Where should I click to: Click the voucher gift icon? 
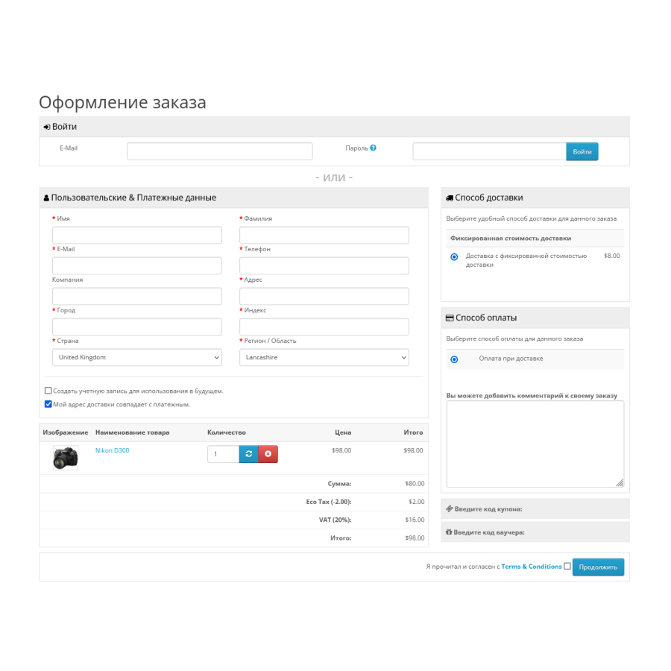(x=449, y=532)
